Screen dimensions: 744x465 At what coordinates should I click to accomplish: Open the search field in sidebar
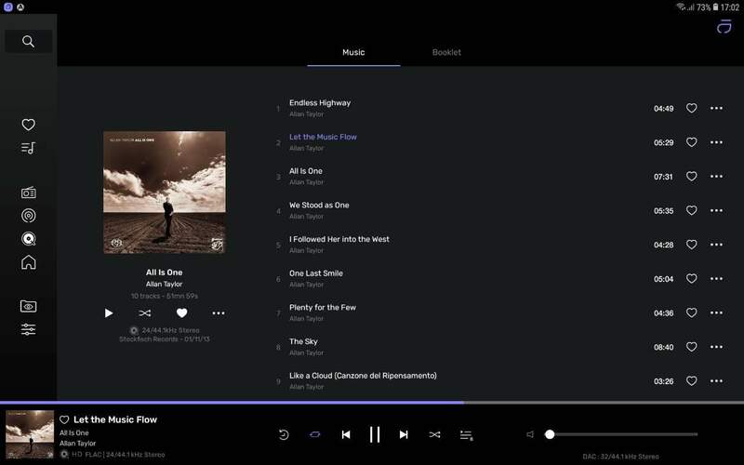(x=28, y=41)
